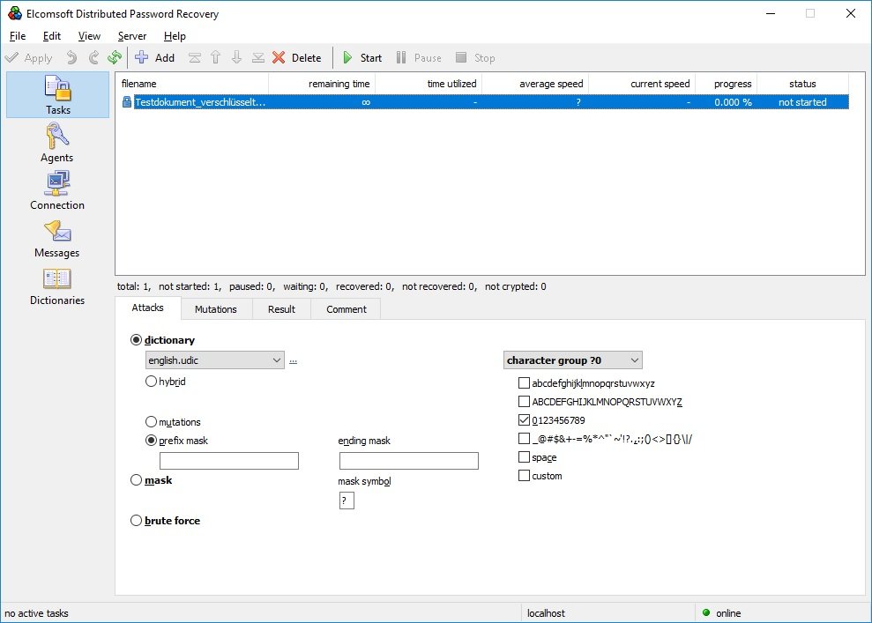
Task: Click the red Delete X icon
Action: [279, 58]
